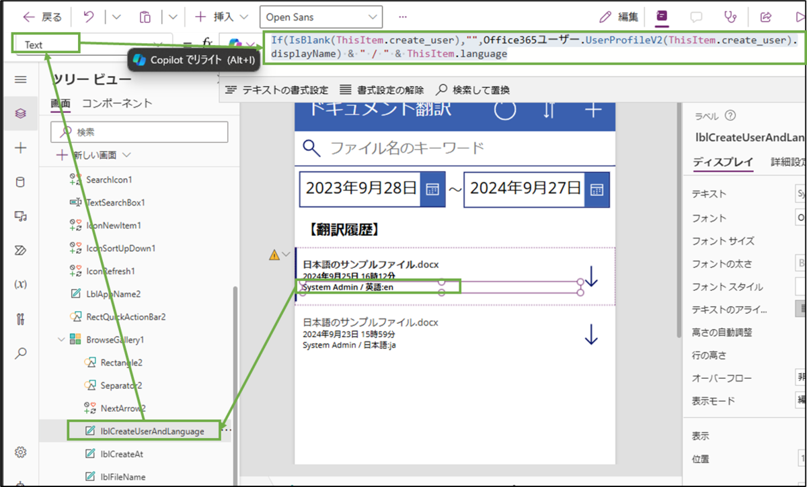Switch to the コンポーネント components tab

pos(117,103)
